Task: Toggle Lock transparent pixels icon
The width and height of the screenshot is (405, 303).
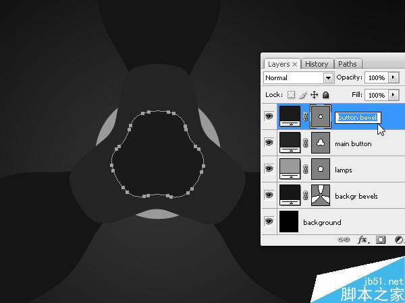Action: click(x=292, y=95)
